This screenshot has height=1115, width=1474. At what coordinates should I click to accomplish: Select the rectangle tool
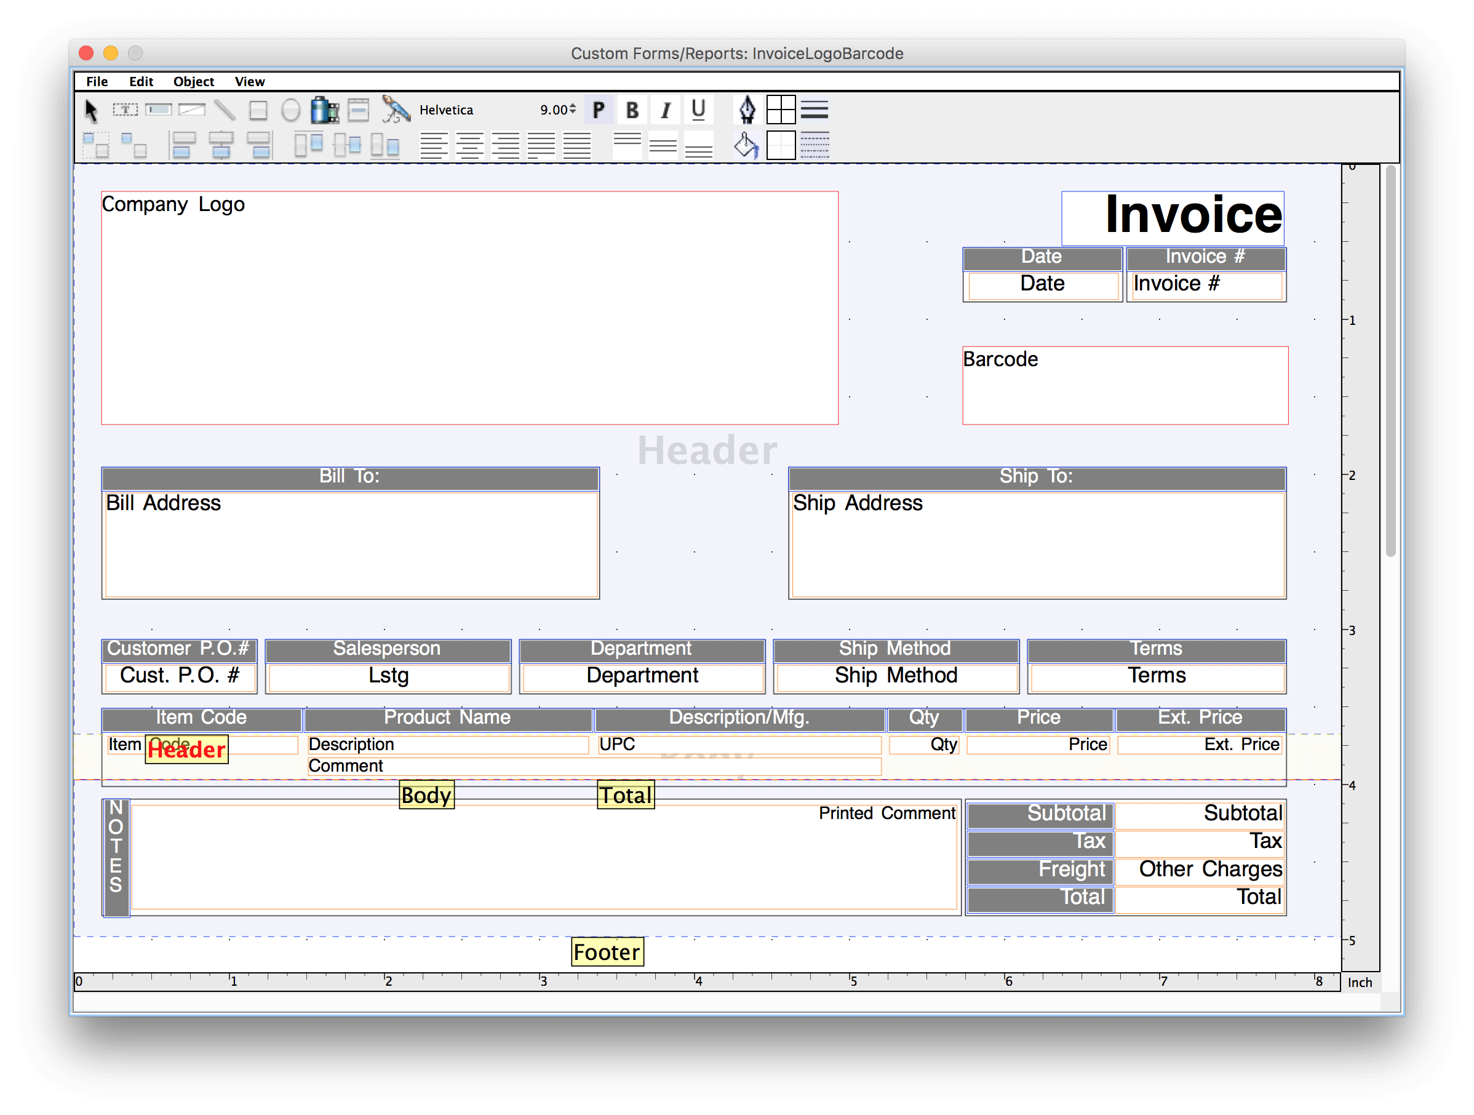tap(258, 111)
